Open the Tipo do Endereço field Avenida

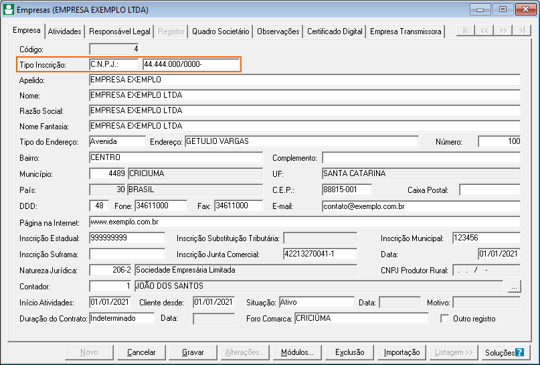click(x=117, y=141)
